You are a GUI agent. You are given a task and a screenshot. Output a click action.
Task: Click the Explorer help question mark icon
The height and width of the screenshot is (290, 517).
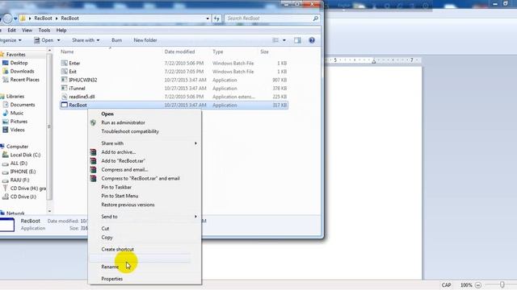click(x=312, y=40)
